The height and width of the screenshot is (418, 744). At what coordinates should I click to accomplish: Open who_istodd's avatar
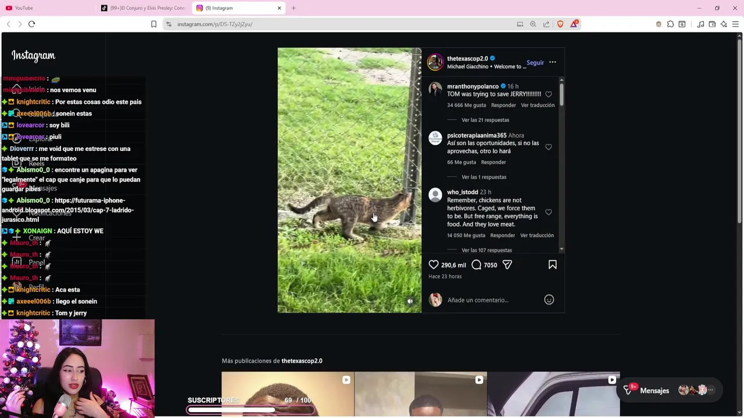coord(435,194)
